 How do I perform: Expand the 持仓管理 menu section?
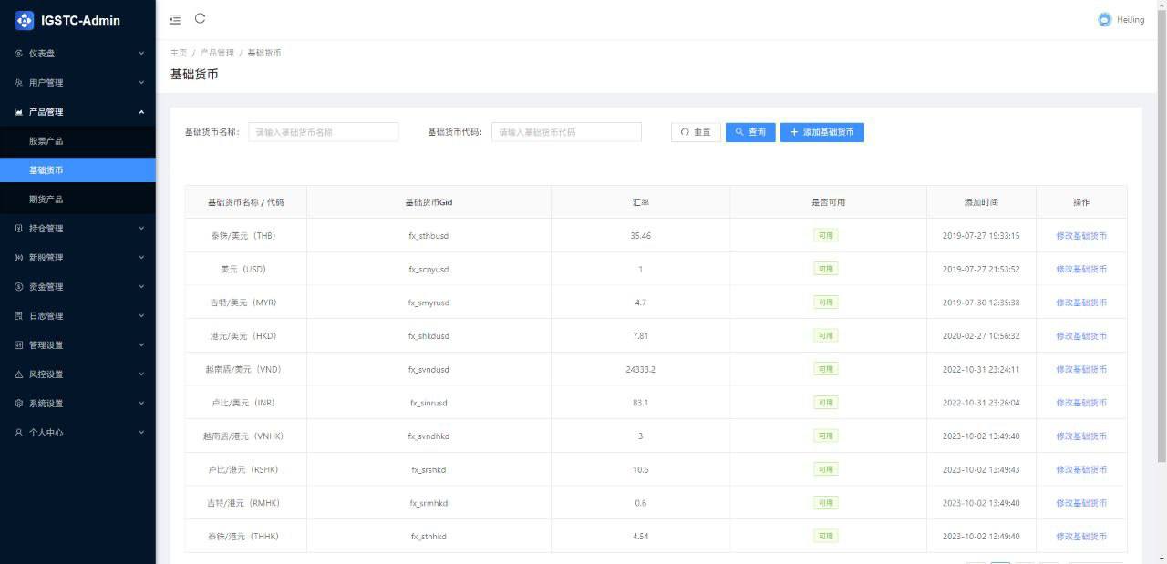coord(77,228)
